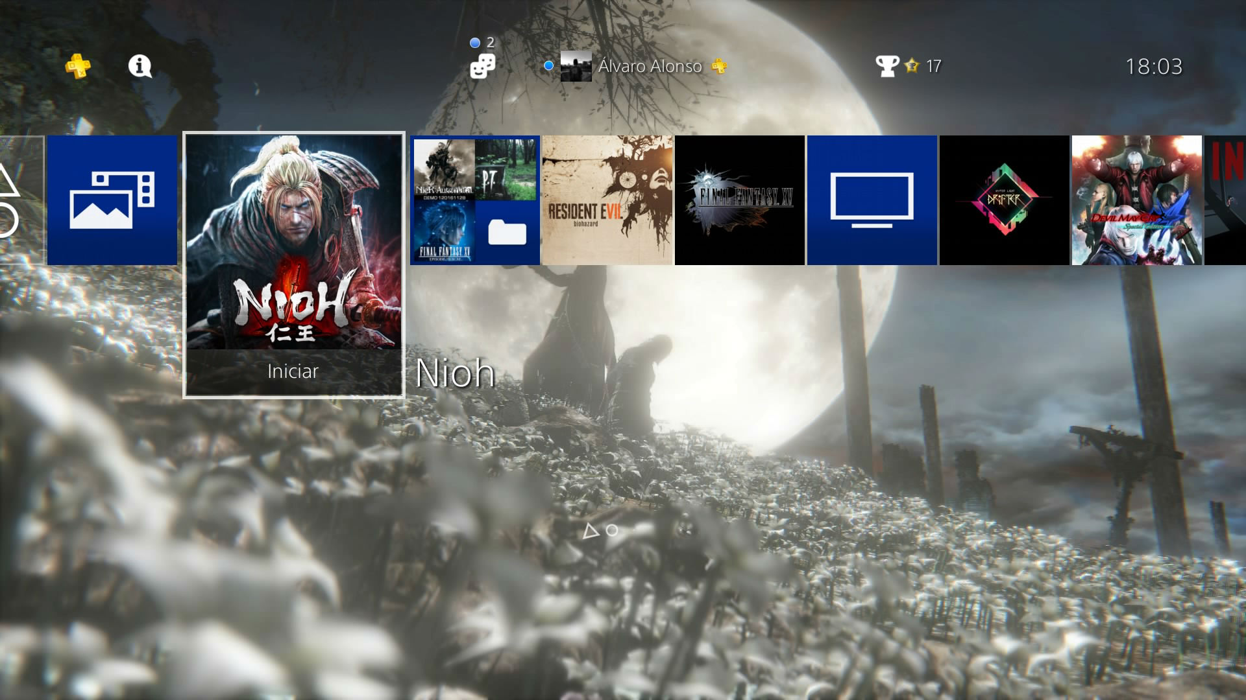This screenshot has height=700, width=1246.
Task: Click the clock showing 18:03
Action: (x=1154, y=66)
